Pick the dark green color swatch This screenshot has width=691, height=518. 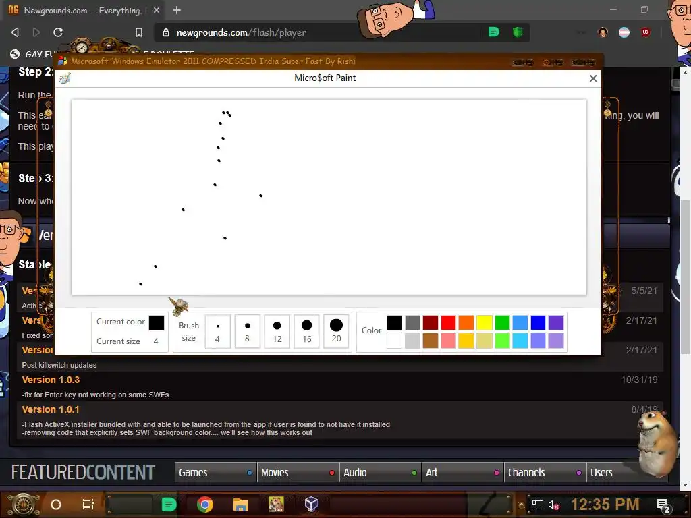point(502,322)
